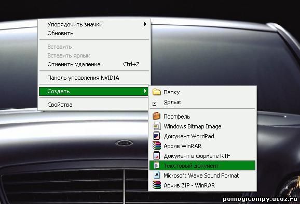Expand the Упорядочить значки submenu arrow
This screenshot has height=204, width=300.
click(x=145, y=24)
